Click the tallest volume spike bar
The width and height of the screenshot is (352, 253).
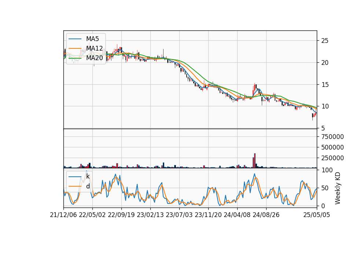(x=255, y=161)
